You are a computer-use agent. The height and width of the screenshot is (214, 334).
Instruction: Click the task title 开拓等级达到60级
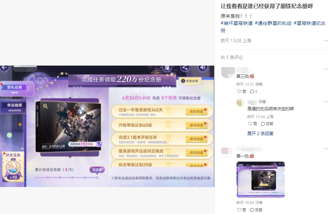135,125
